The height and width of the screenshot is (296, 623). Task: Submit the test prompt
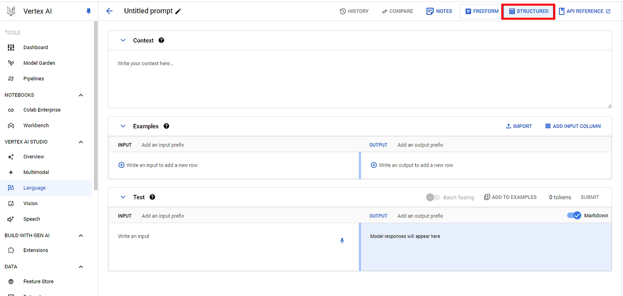tap(590, 197)
